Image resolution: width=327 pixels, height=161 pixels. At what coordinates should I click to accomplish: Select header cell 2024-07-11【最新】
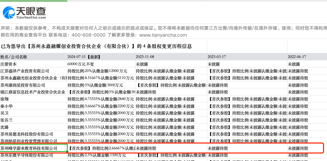101,57
